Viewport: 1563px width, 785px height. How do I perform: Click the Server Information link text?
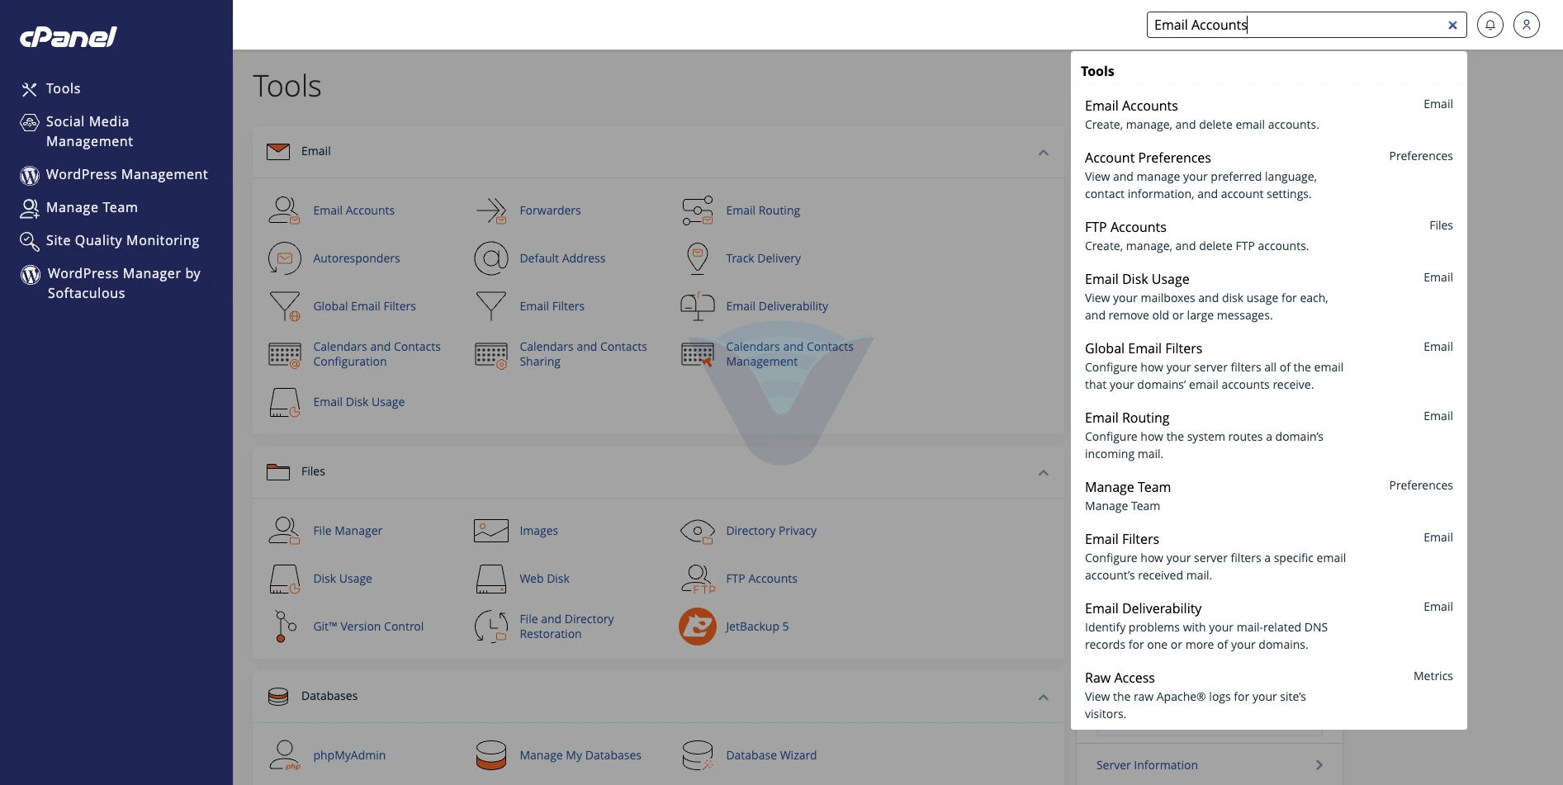tap(1147, 765)
